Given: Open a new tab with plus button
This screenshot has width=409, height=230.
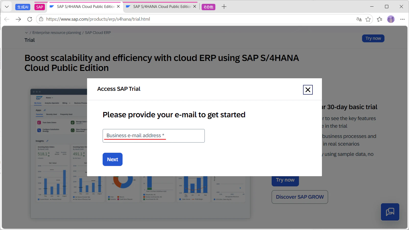Looking at the screenshot, I should tap(224, 7).
